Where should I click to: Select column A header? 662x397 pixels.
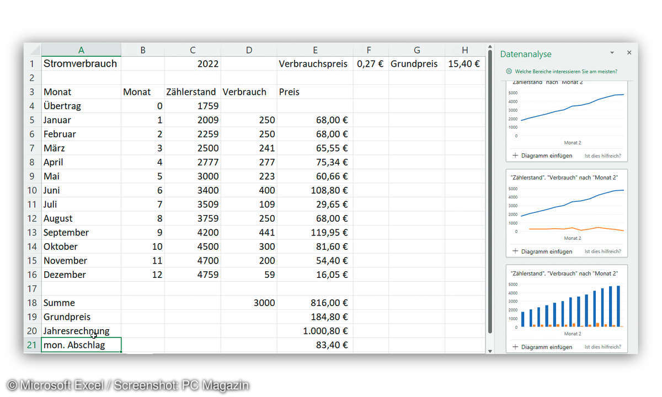tap(81, 50)
